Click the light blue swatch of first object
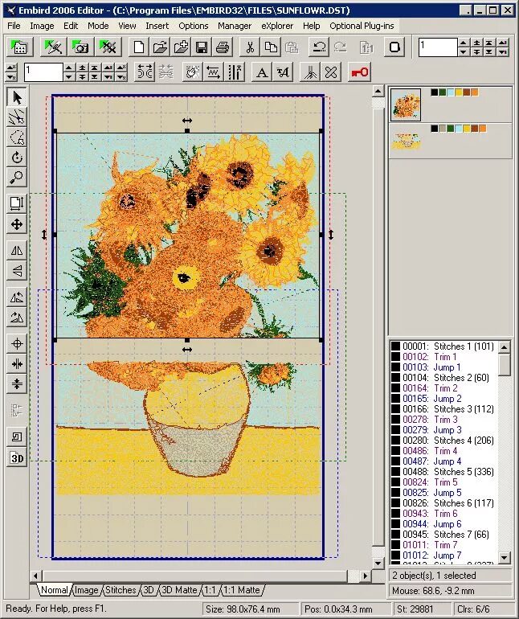Screen dimensions: 519x619 (451, 92)
